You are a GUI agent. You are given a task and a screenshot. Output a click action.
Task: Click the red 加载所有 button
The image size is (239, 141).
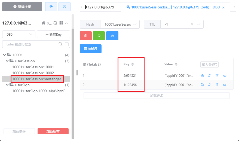[x=53, y=131]
